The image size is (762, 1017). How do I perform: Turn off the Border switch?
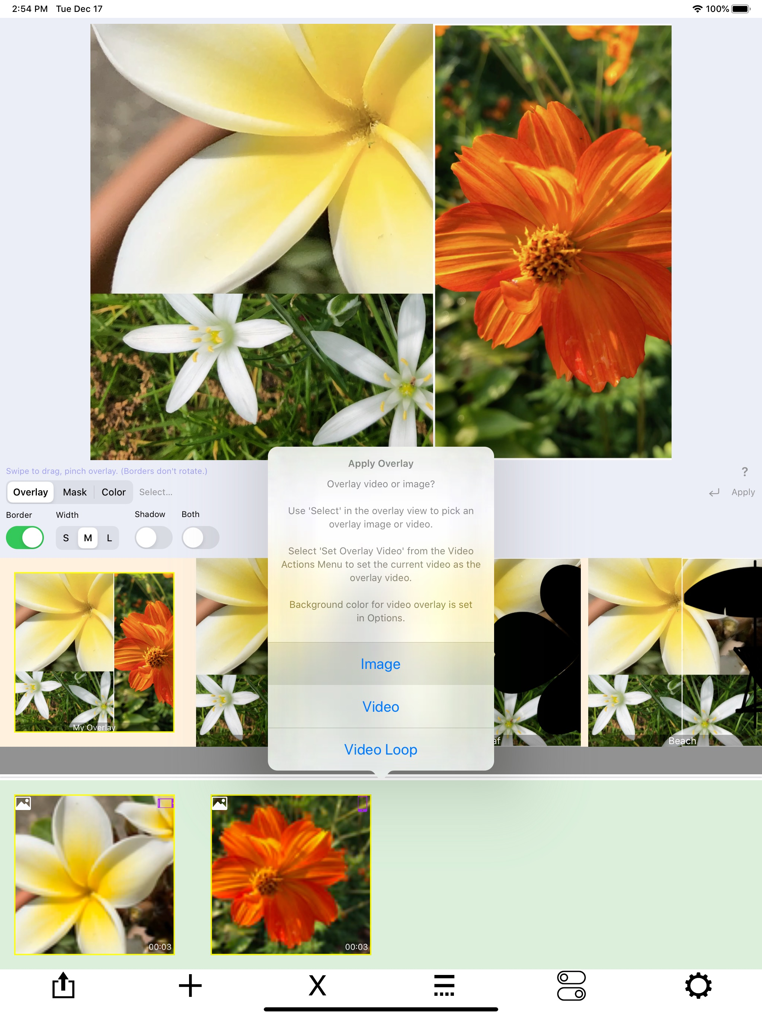25,538
